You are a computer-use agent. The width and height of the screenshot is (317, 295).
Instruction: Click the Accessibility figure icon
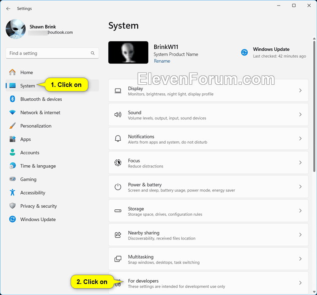pos(12,192)
